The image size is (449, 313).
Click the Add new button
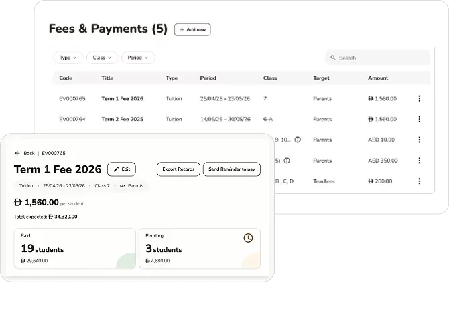point(192,29)
